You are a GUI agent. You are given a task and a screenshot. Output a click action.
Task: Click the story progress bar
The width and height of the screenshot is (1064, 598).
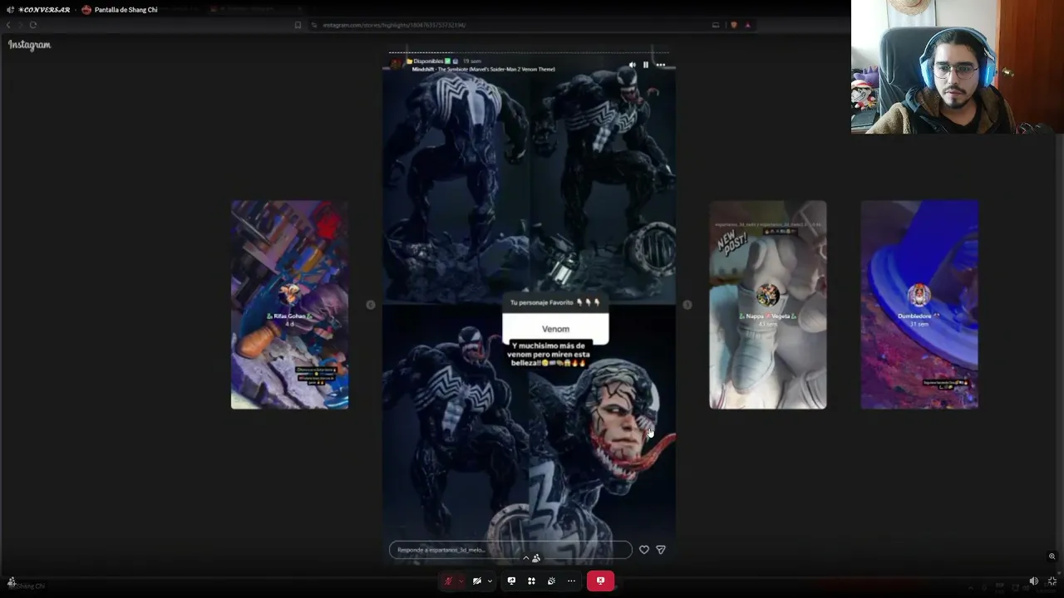coord(529,52)
